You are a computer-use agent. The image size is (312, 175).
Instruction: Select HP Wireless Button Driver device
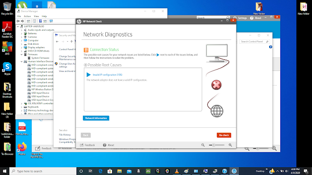42,89
